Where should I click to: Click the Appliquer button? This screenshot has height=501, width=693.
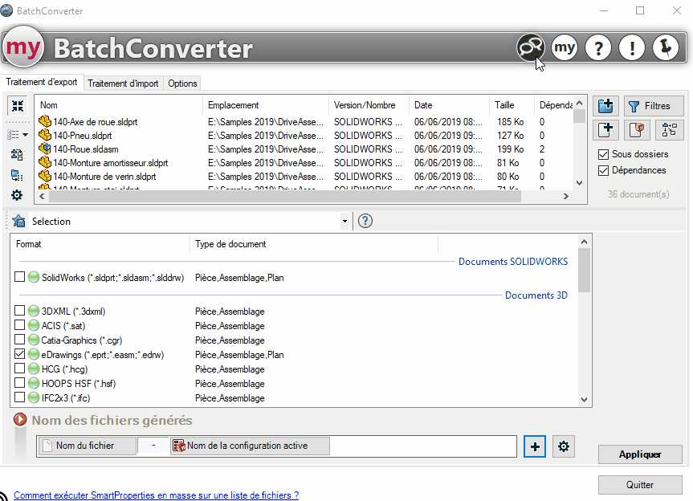click(x=640, y=454)
